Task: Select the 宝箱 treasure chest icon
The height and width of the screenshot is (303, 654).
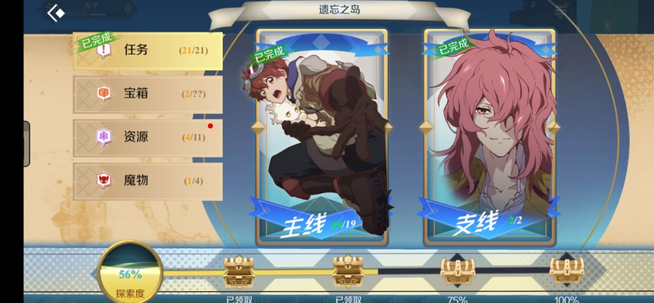Action: point(104,94)
